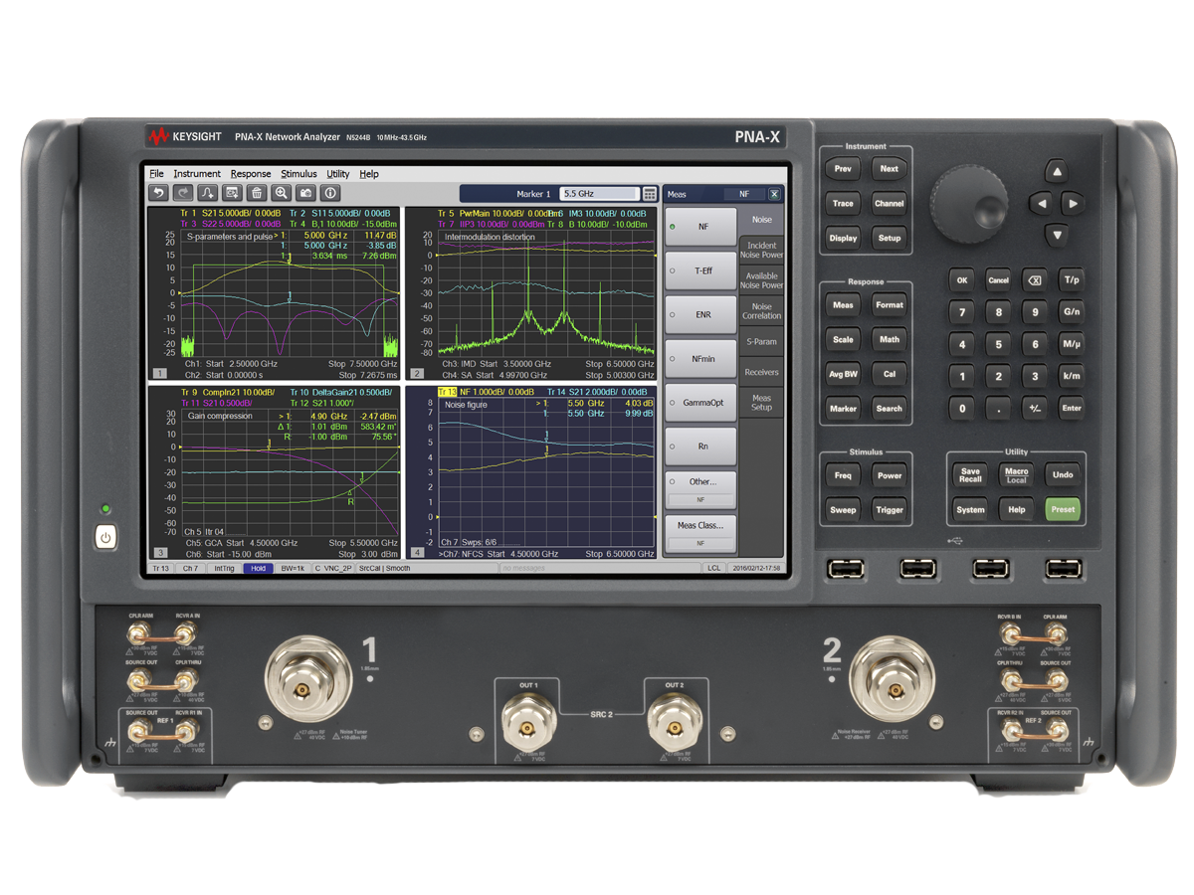Click the Undo toolbar icon
Screen dimensions: 1194x895
tap(159, 194)
